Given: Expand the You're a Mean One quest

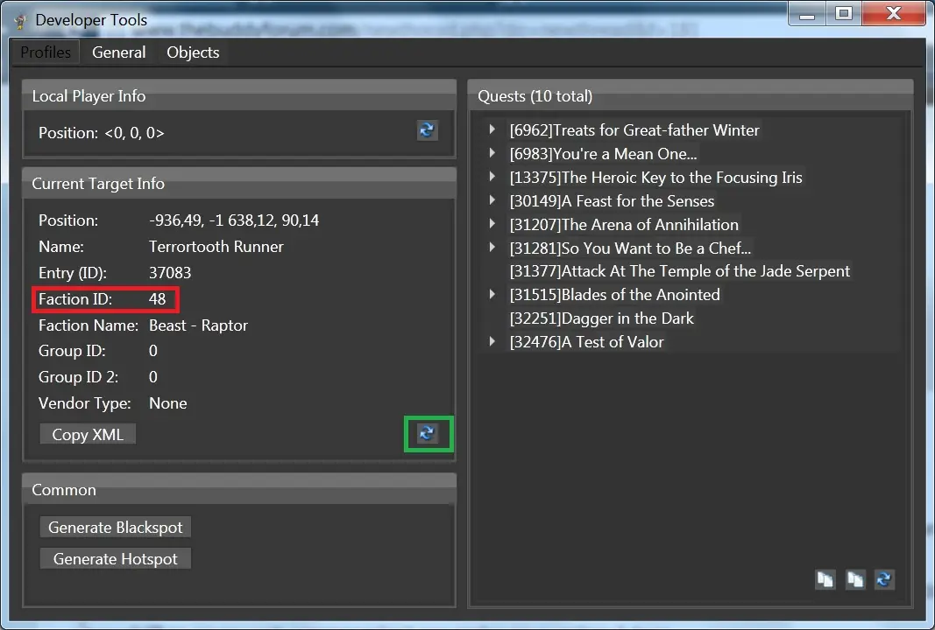Looking at the screenshot, I should tap(492, 154).
